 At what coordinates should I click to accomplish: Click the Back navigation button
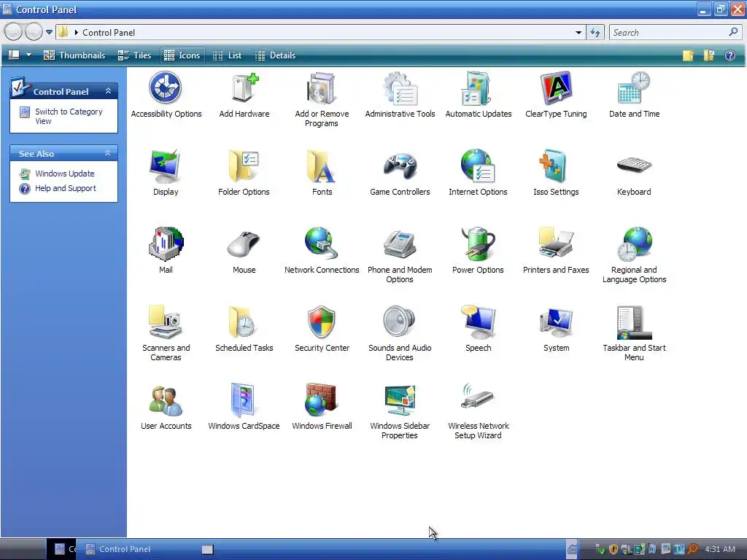pyautogui.click(x=13, y=32)
